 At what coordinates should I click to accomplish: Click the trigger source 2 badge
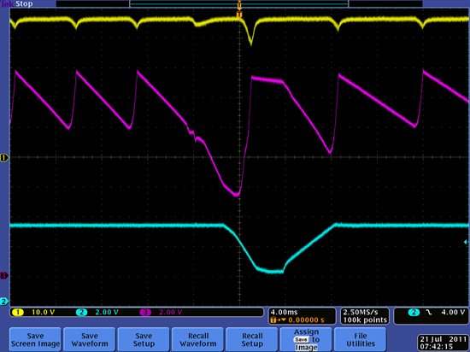pyautogui.click(x=414, y=313)
